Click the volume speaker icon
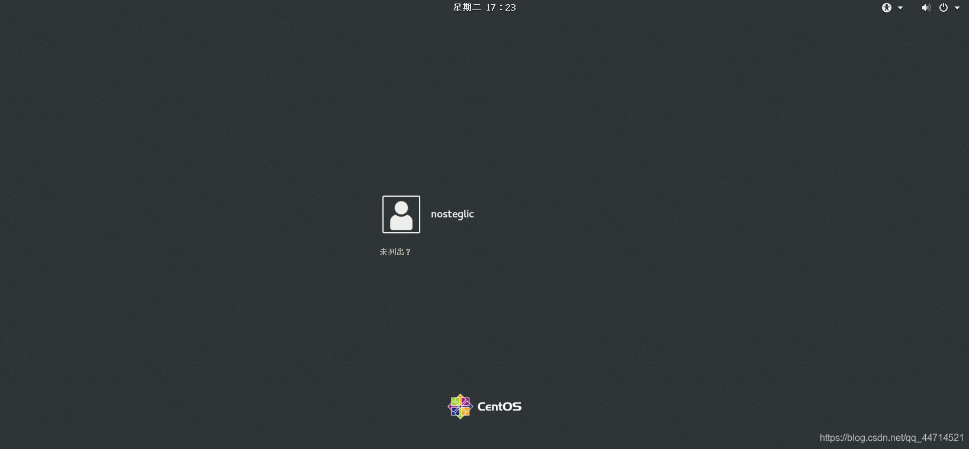The height and width of the screenshot is (449, 969). [926, 8]
